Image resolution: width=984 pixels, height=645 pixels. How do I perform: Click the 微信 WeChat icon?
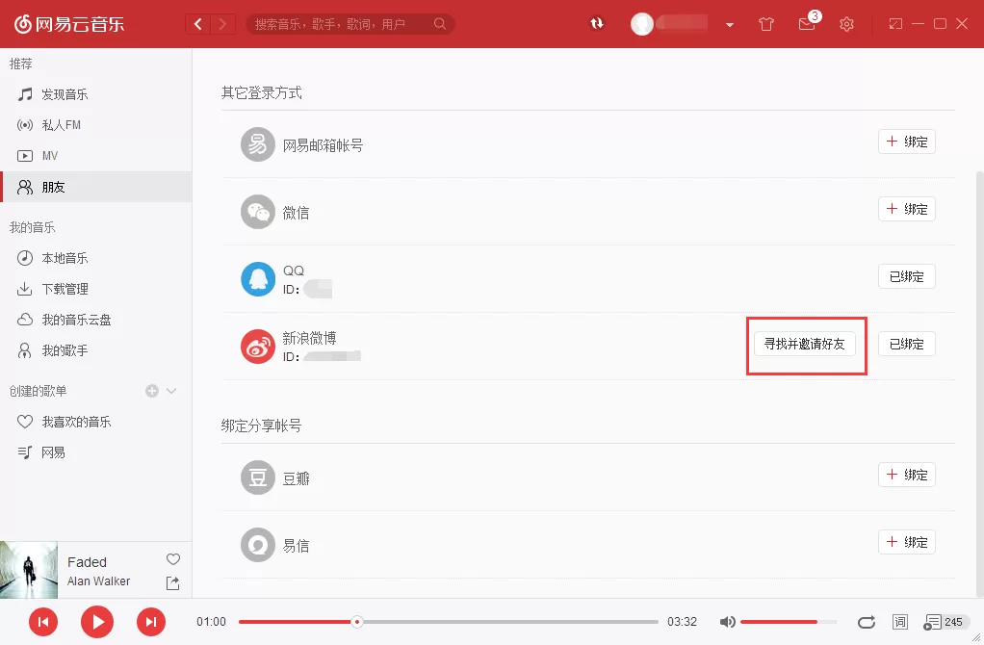[258, 212]
